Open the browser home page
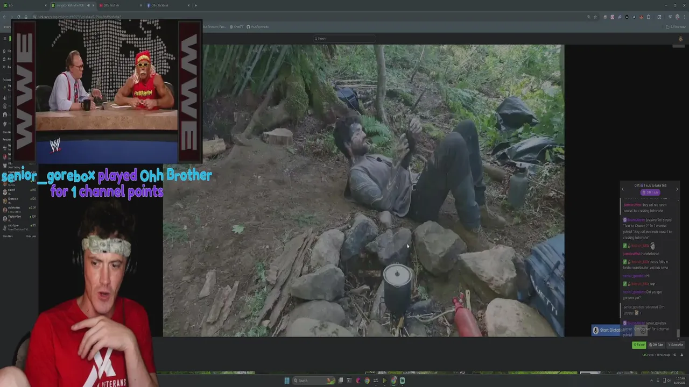 26,17
